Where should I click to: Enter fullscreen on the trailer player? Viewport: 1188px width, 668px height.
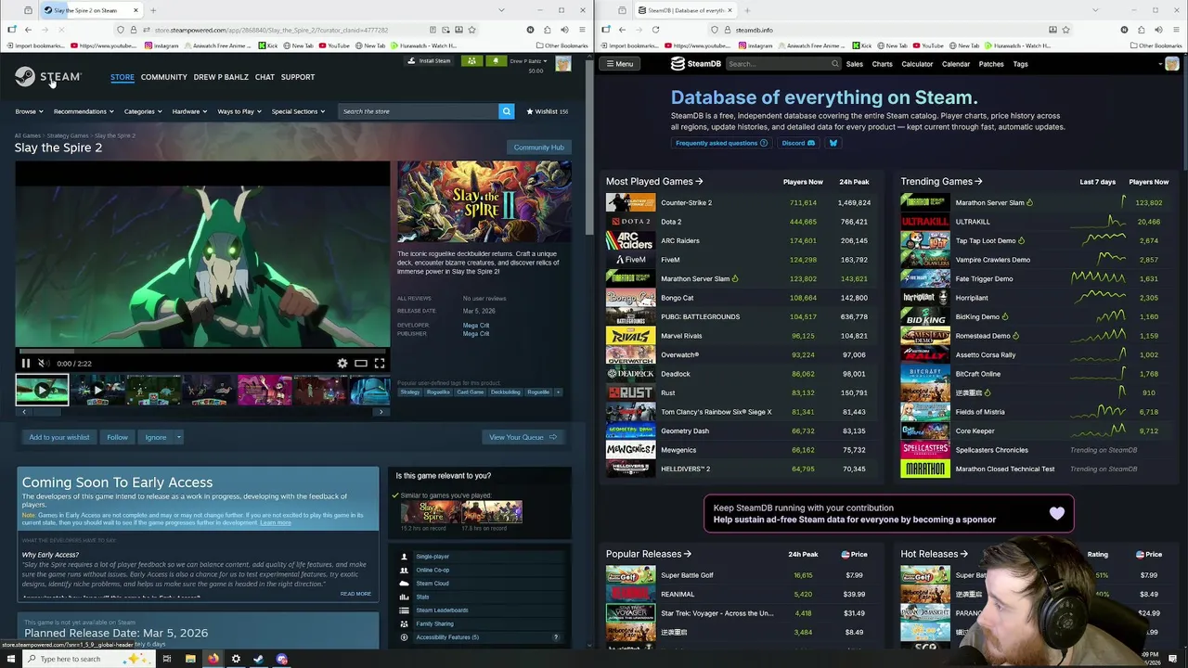click(380, 364)
